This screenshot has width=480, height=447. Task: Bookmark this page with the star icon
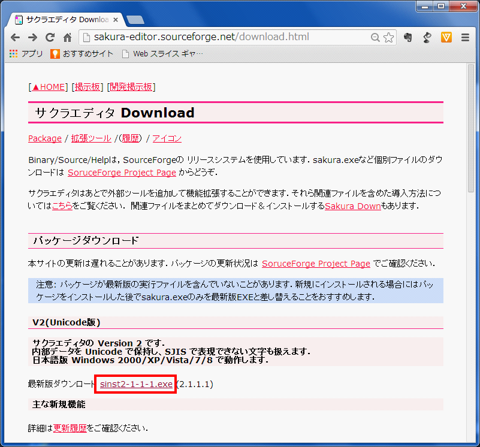point(389,37)
